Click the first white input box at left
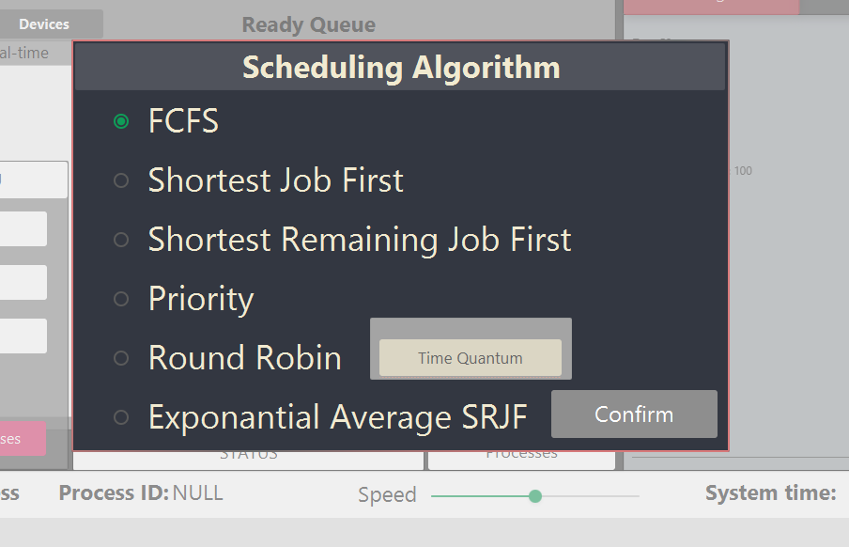This screenshot has height=547, width=849. [34, 180]
